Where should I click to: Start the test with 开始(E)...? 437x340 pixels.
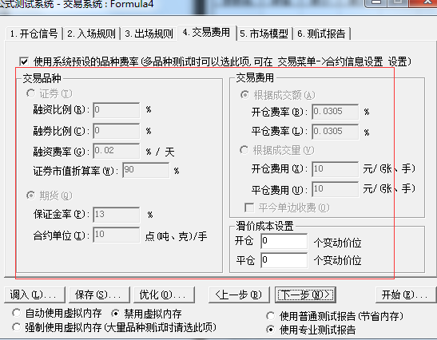point(406,295)
